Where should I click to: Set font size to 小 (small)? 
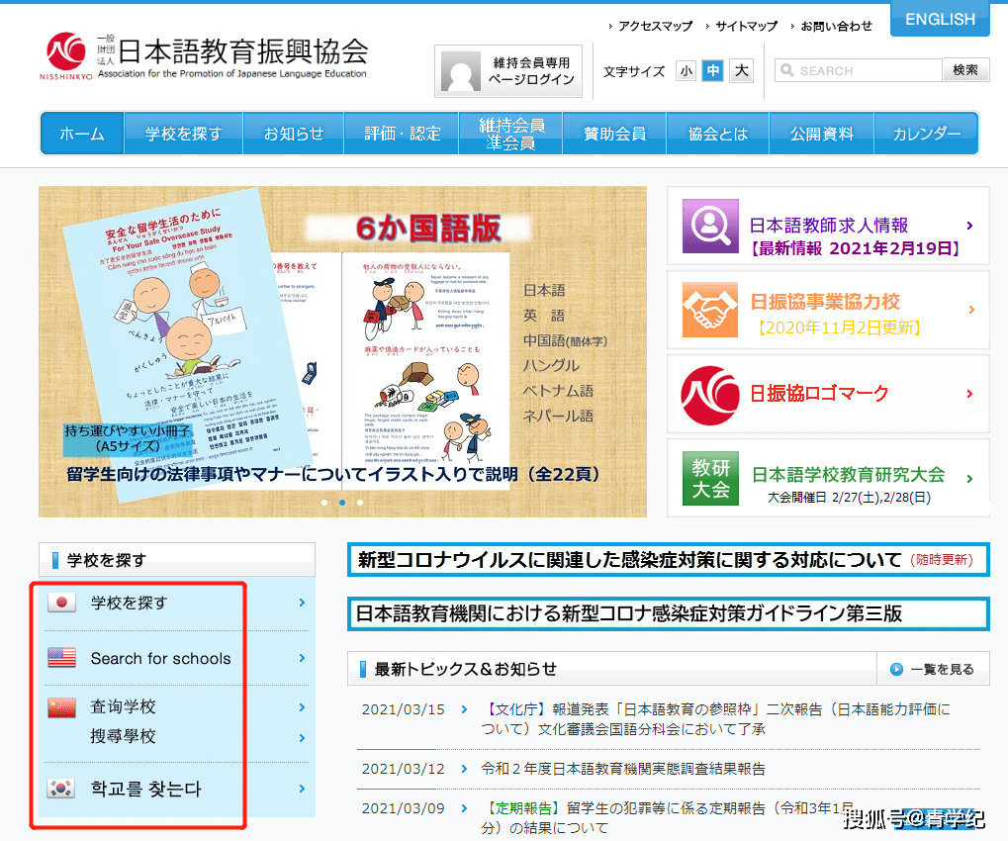[687, 71]
